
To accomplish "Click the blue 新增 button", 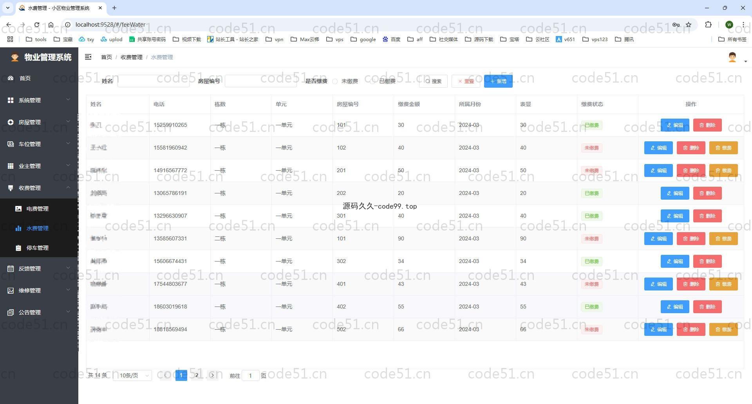I will (x=498, y=81).
